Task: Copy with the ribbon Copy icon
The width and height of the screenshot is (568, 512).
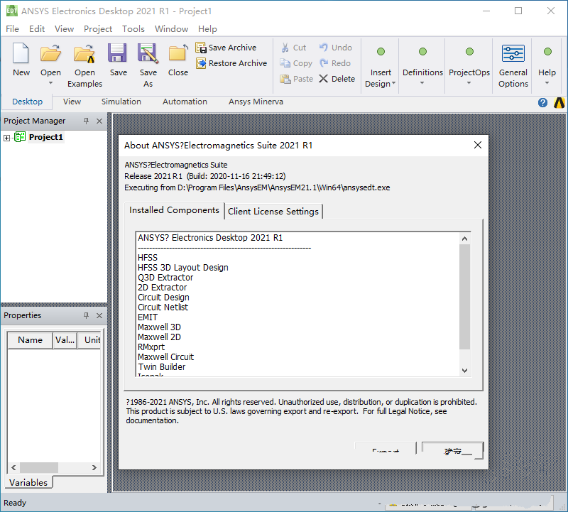Action: point(285,63)
